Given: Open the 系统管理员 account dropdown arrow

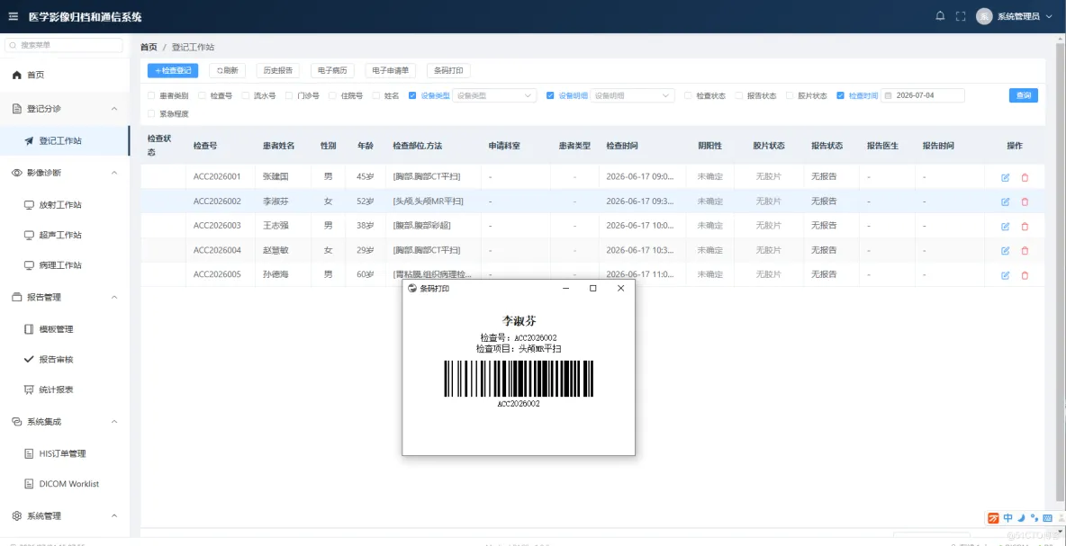Looking at the screenshot, I should (1047, 16).
